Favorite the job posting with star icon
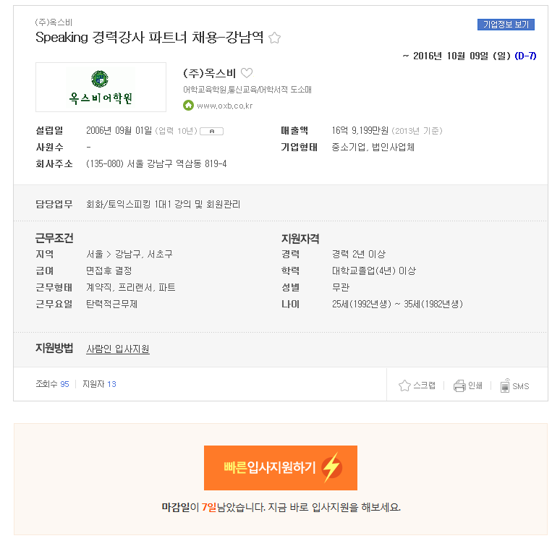This screenshot has height=541, width=552. tap(274, 38)
